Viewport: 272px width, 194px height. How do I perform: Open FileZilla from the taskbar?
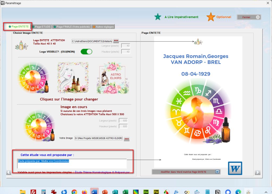click(33, 192)
